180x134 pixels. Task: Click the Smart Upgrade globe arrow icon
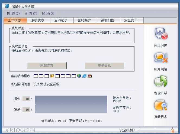[x=160, y=81]
